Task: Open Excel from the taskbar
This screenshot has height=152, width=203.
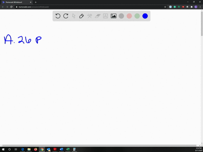Action: [68, 149]
